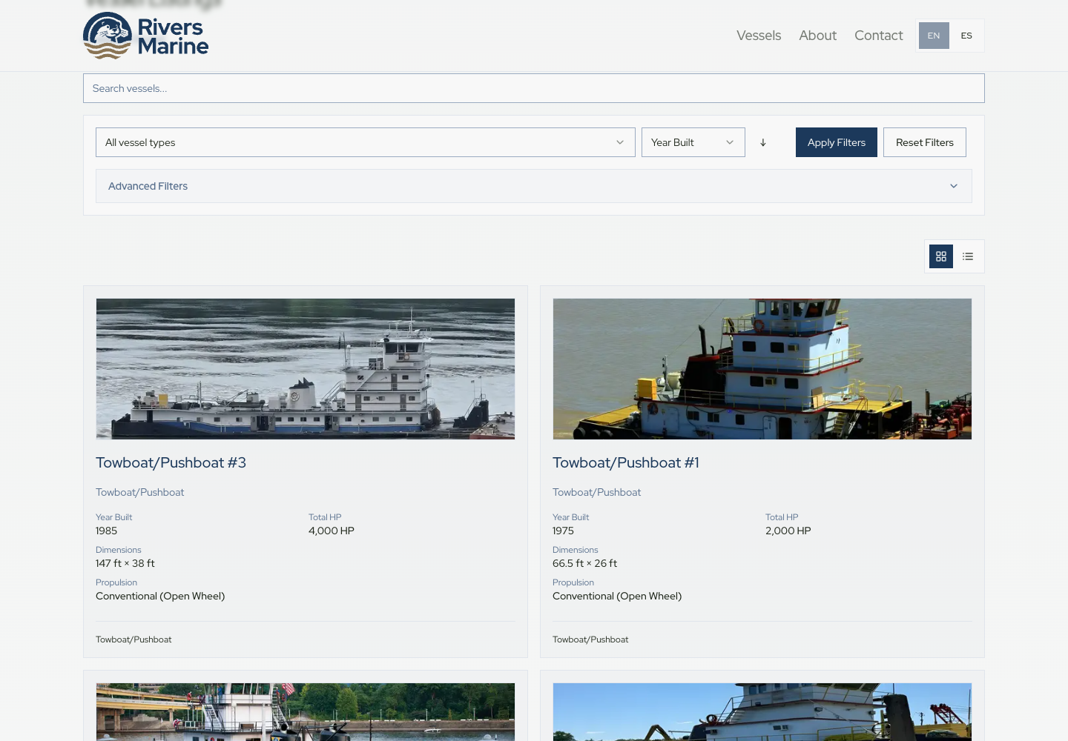Click the 1975 year built value

click(564, 531)
